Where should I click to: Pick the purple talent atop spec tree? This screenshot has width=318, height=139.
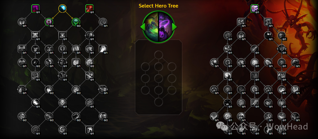pyautogui.click(x=254, y=9)
